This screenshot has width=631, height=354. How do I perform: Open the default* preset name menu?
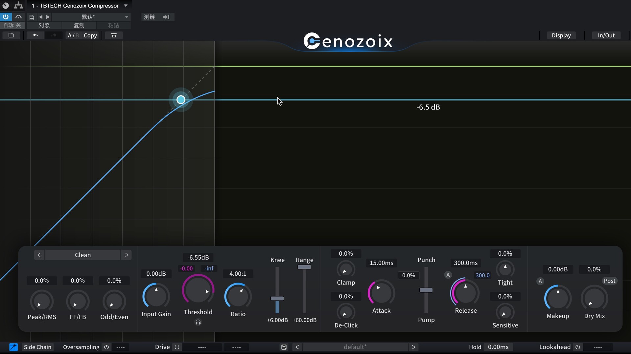pos(355,347)
